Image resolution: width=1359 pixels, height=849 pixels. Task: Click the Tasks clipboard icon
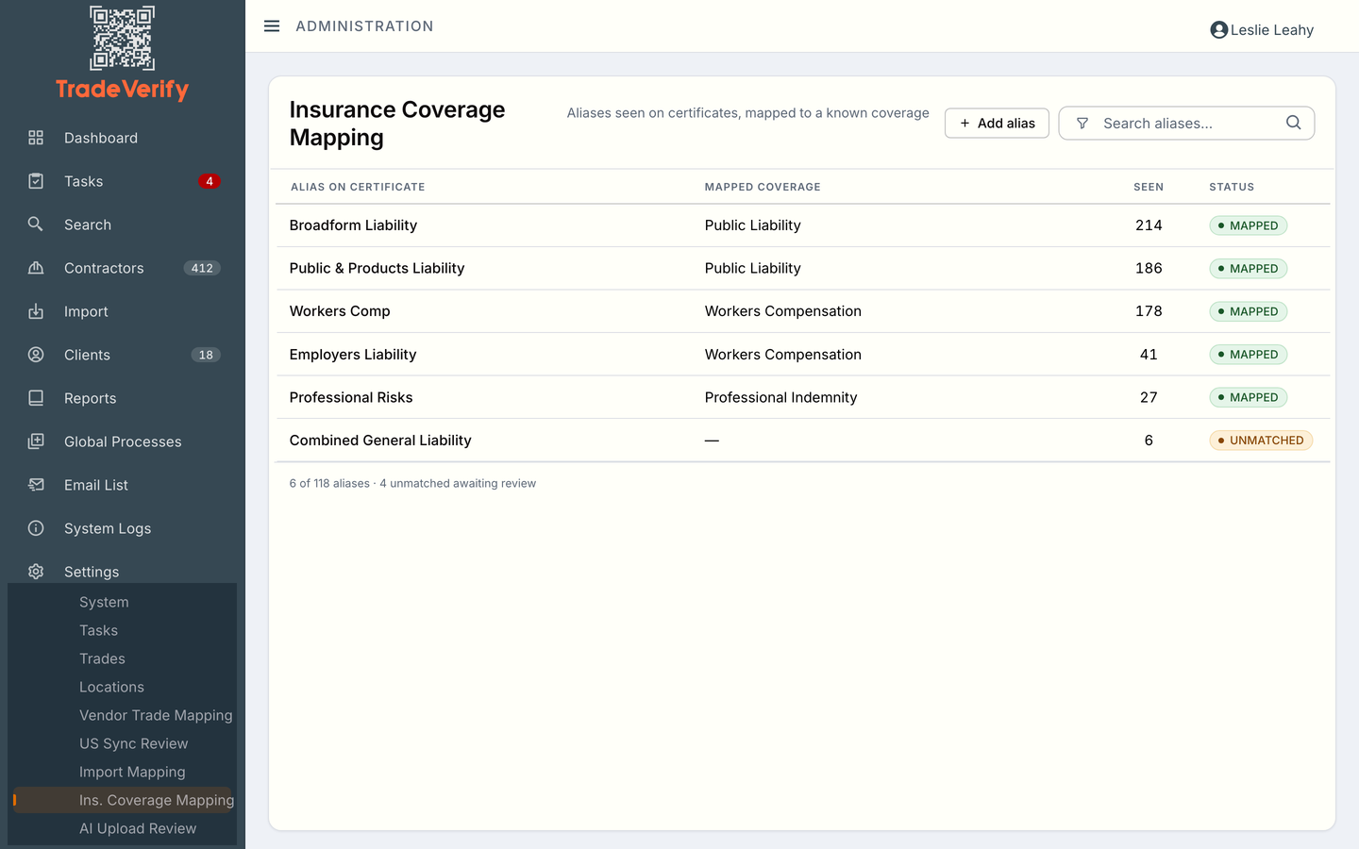(x=36, y=181)
